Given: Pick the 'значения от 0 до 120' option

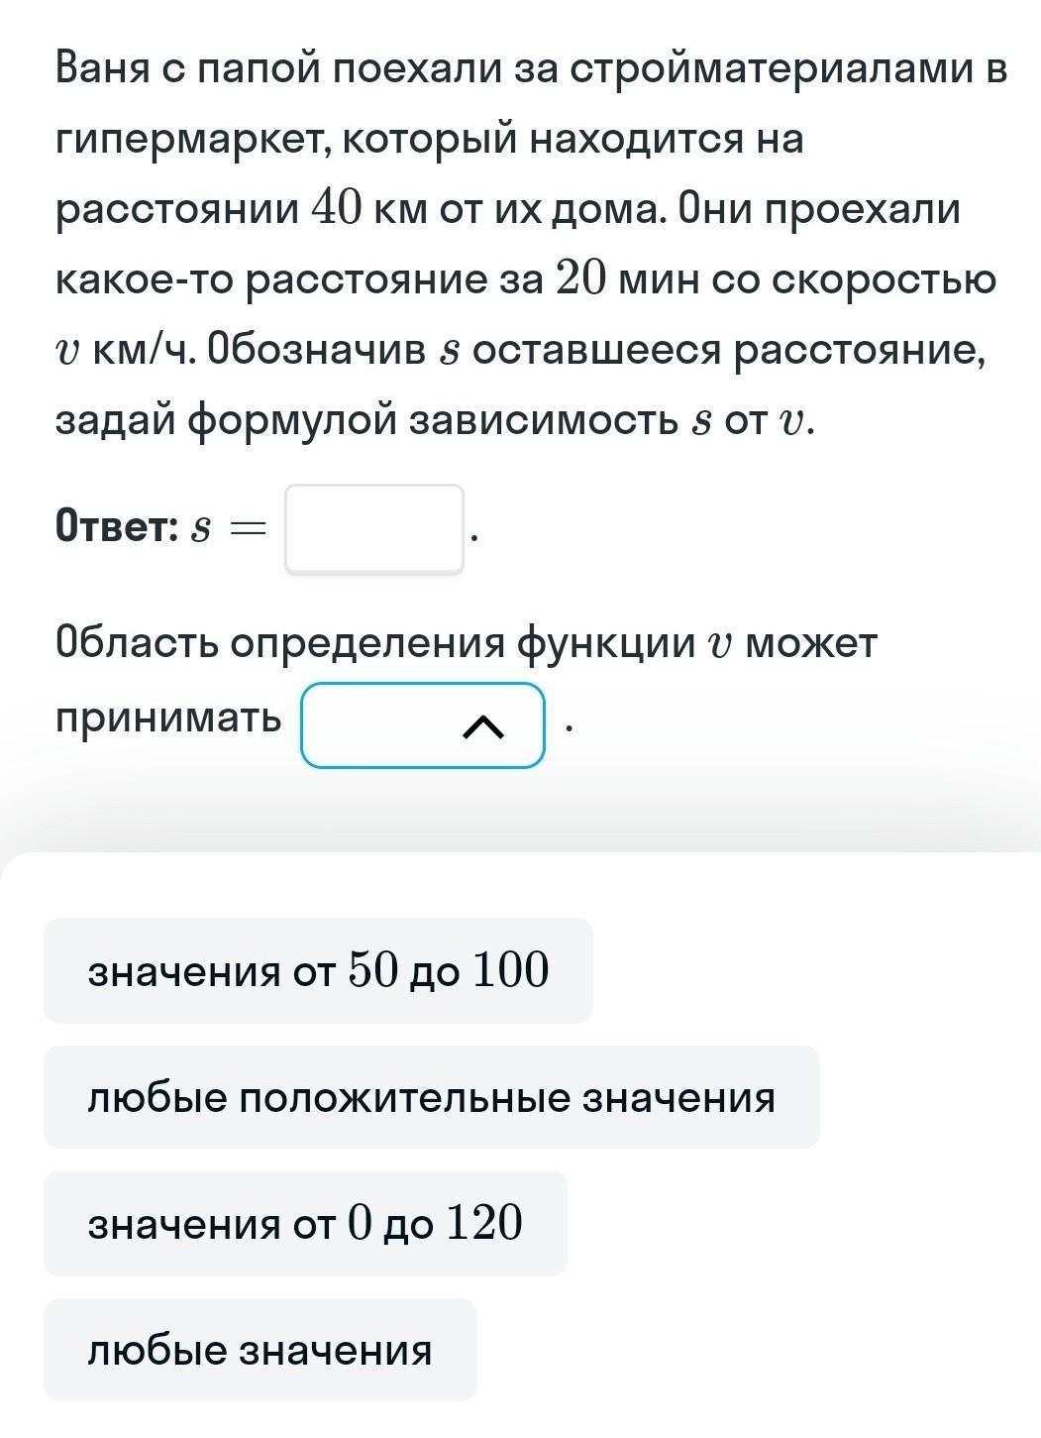Looking at the screenshot, I should click(305, 1223).
